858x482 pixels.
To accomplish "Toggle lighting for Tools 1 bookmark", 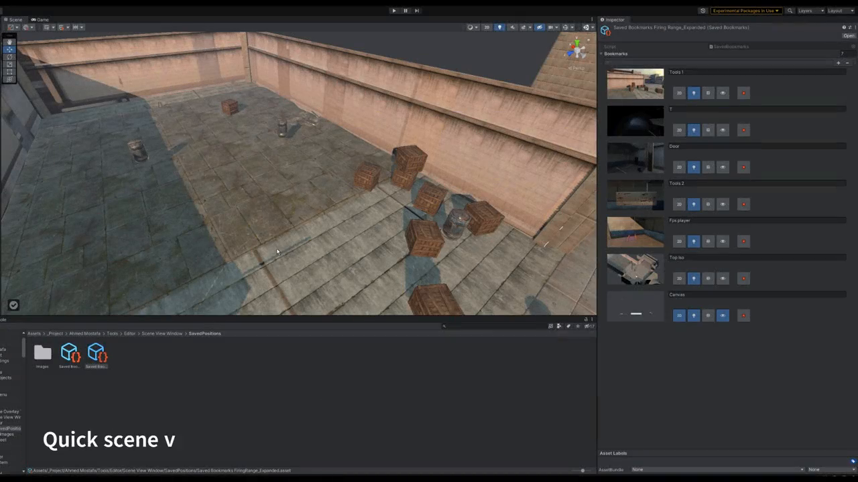I will pyautogui.click(x=694, y=93).
